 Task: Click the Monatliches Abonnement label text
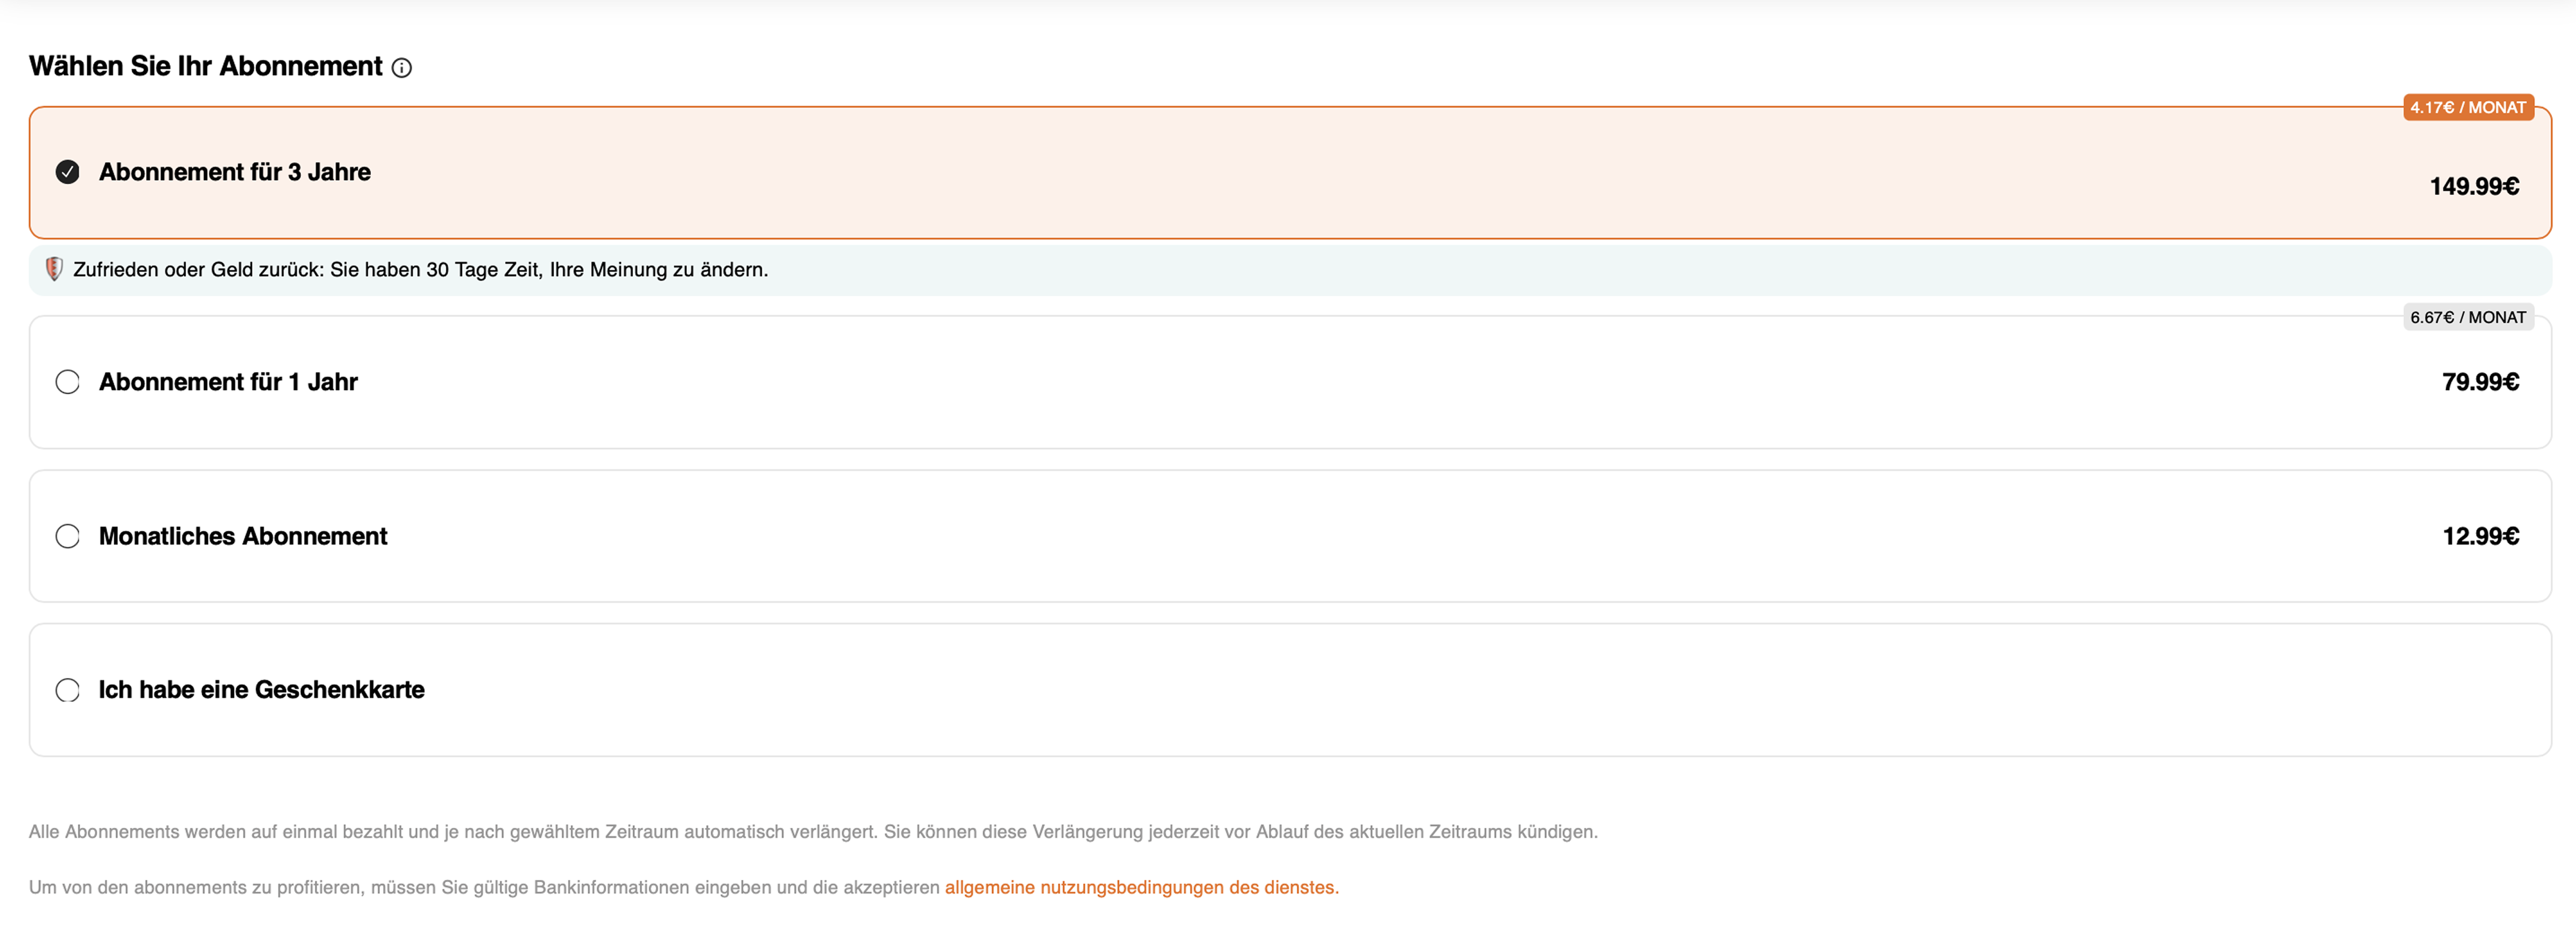click(243, 536)
